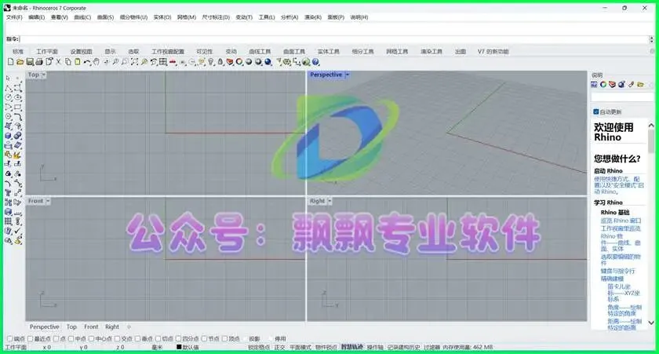Click in the 指令 command input field
This screenshot has height=354, width=659.
[334, 39]
